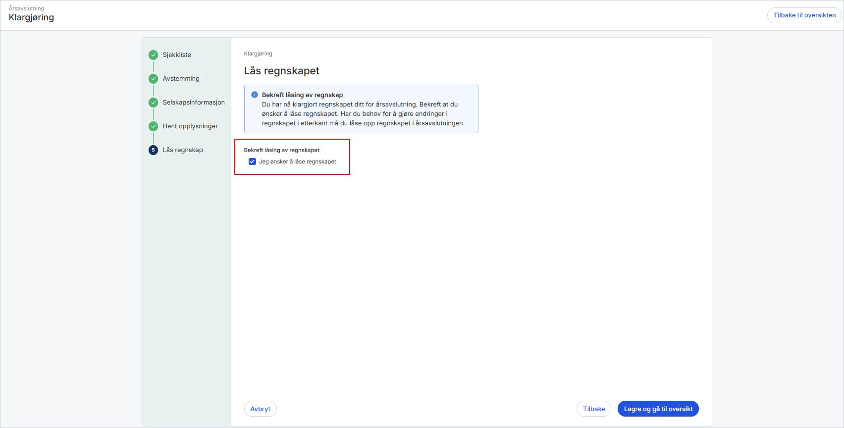
Task: Click the blue info icon in the notice
Action: pyautogui.click(x=255, y=95)
